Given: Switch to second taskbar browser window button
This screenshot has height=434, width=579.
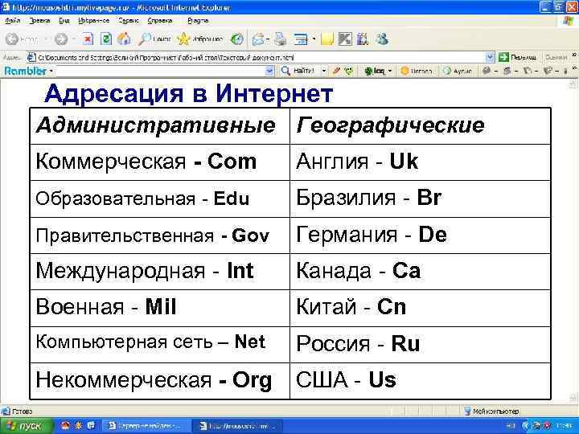Looking at the screenshot, I should (237, 426).
